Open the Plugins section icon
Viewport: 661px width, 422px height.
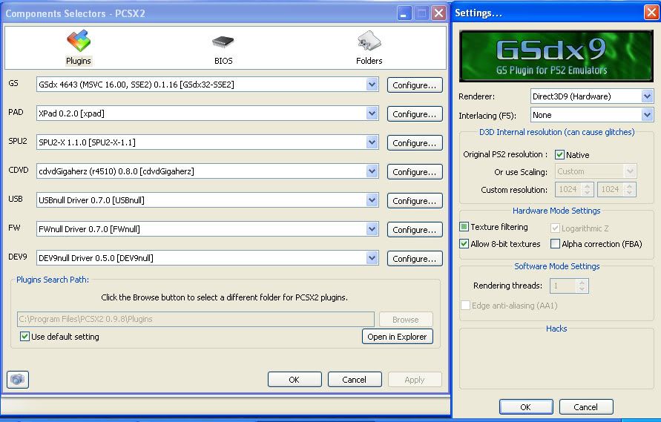79,41
